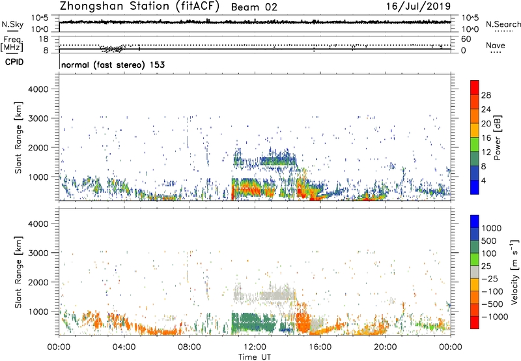Click the Power [dB] colorbar title
The image size is (521, 361).
point(497,137)
